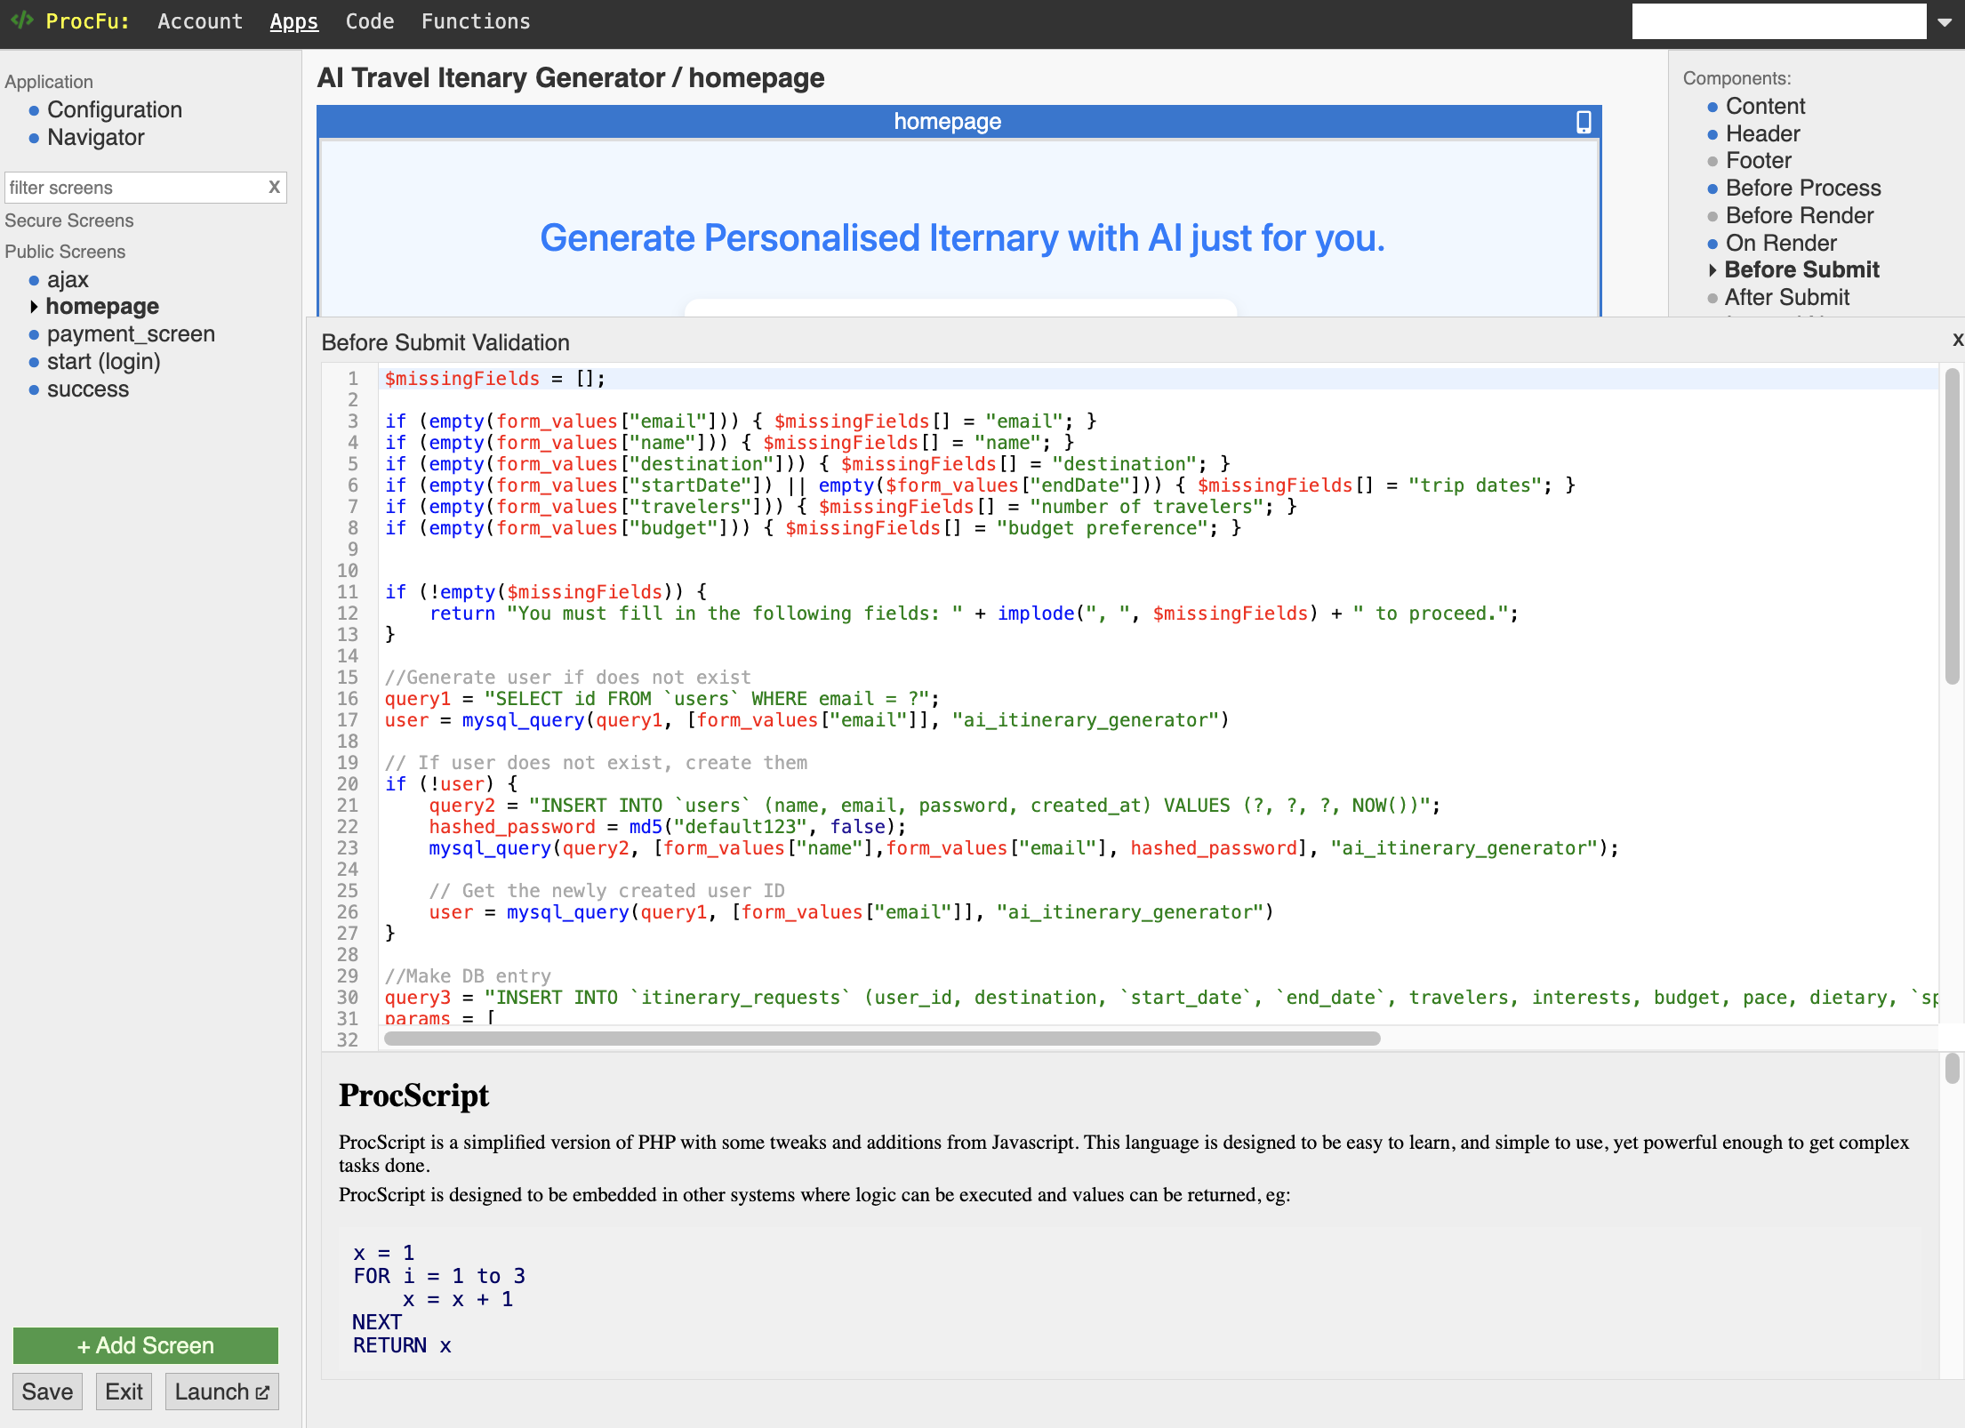Select the ajax screen
The height and width of the screenshot is (1428, 1965).
click(68, 279)
